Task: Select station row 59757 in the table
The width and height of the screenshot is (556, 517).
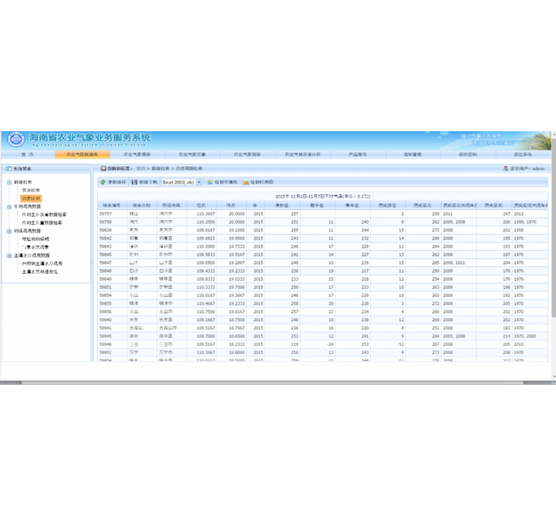Action: 106,214
